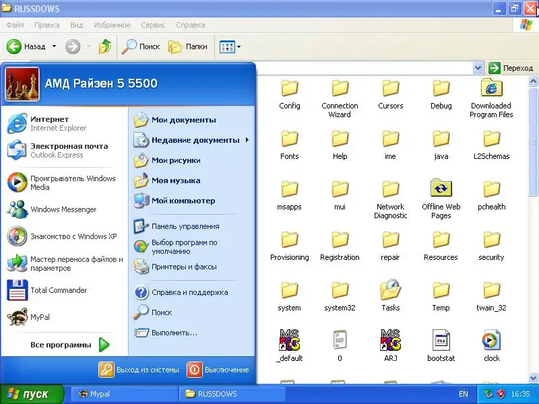Select the security folder
Screen dimensions: 539x404
[x=491, y=246]
